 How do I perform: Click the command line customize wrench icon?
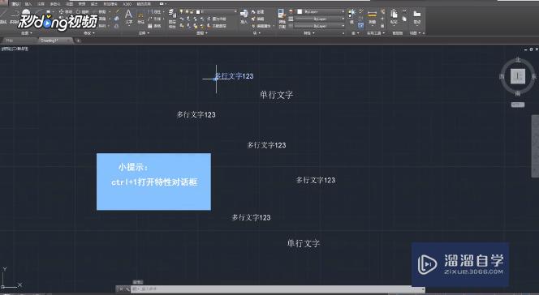point(127,289)
